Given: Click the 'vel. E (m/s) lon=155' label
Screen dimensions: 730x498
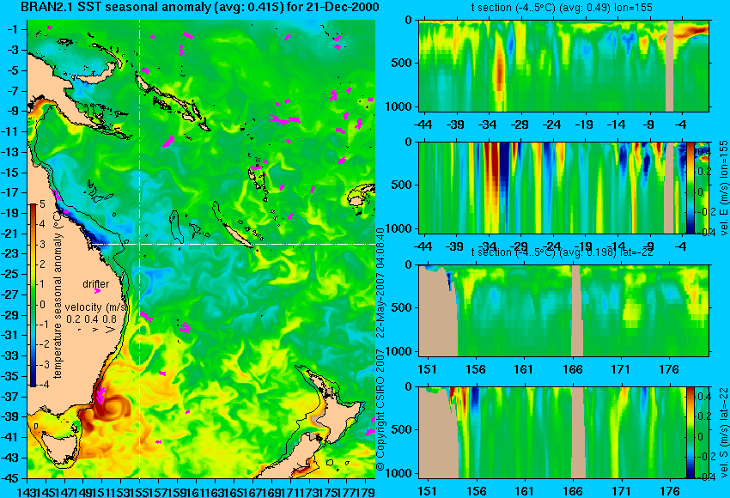Looking at the screenshot, I should pyautogui.click(x=723, y=187).
